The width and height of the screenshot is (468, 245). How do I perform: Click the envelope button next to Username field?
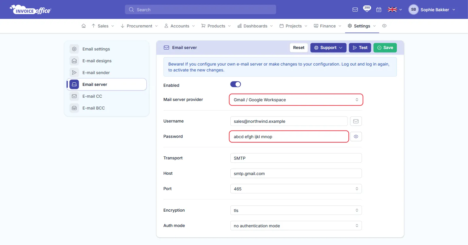[356, 121]
